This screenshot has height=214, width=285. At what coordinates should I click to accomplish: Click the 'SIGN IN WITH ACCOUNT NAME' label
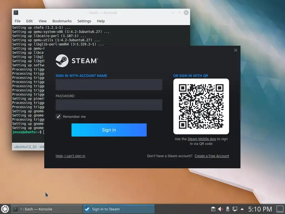[x=81, y=76]
